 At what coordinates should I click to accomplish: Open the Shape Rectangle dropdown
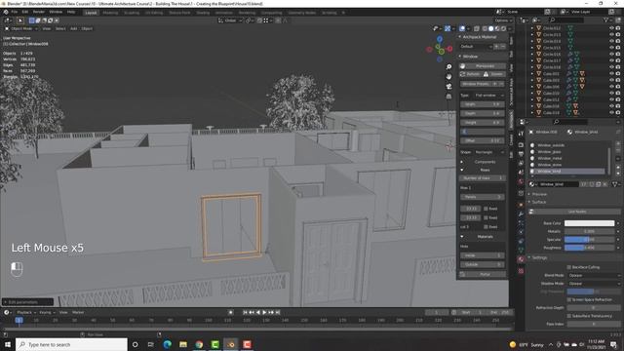pyautogui.click(x=488, y=152)
